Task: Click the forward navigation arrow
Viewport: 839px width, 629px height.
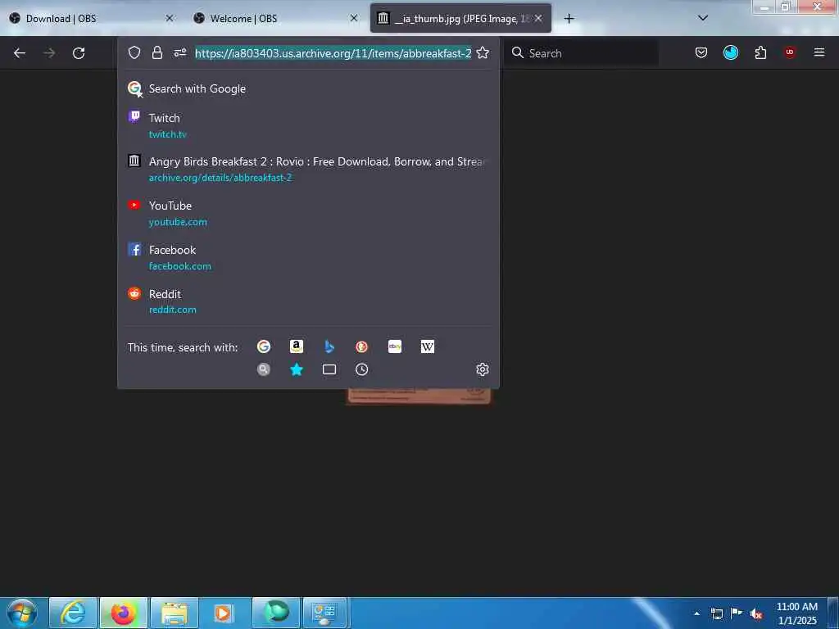Action: (x=49, y=53)
